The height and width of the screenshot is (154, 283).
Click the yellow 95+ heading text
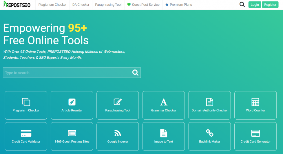[77, 28]
